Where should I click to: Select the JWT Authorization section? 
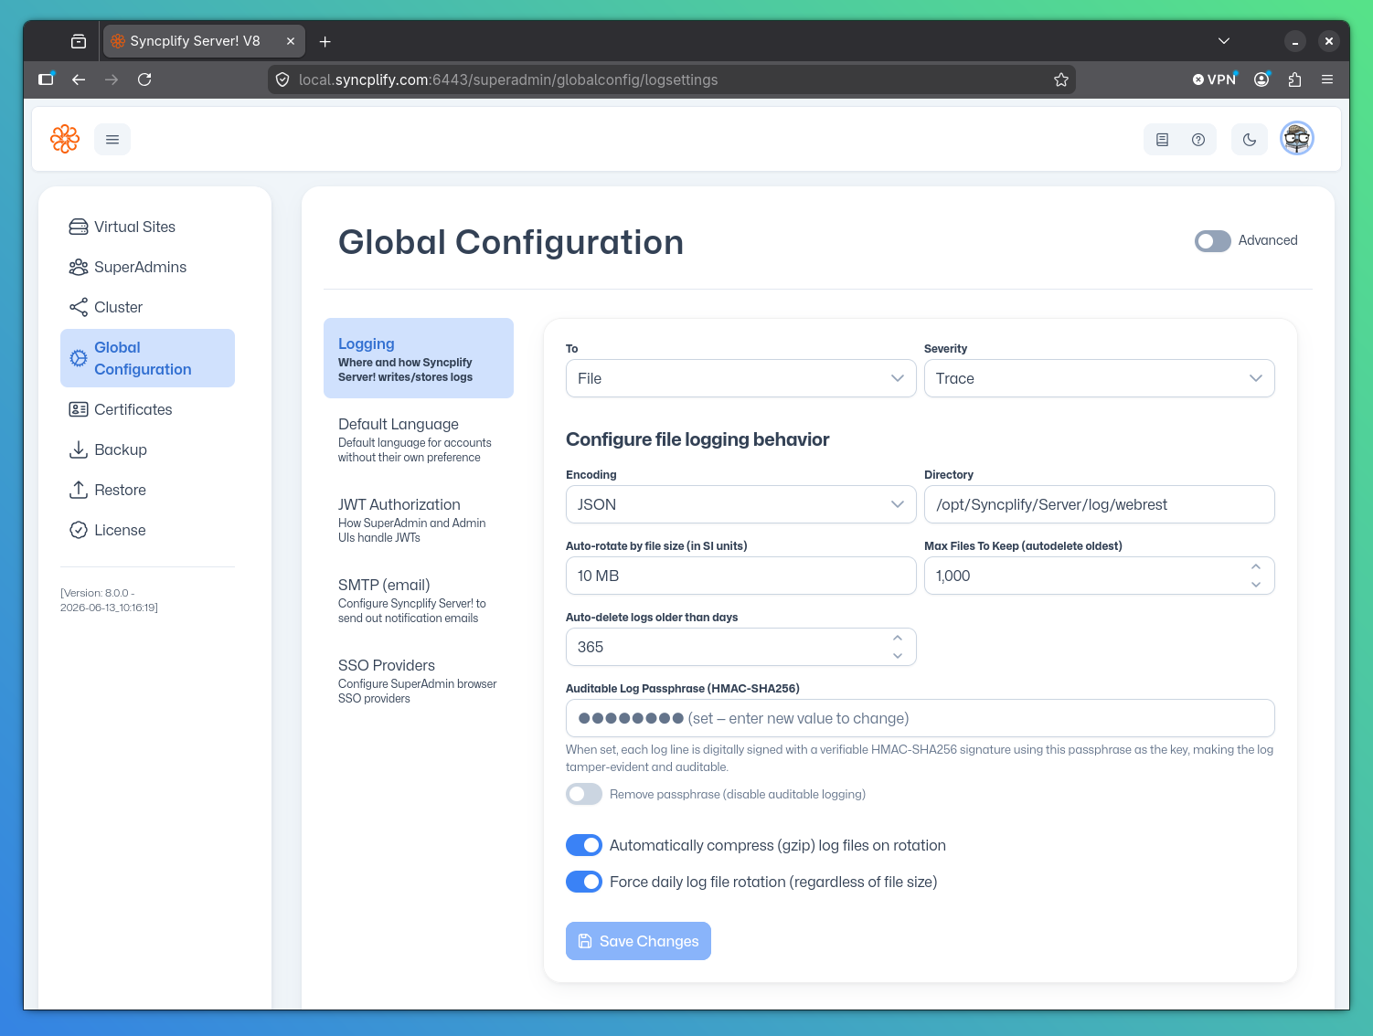click(x=419, y=519)
